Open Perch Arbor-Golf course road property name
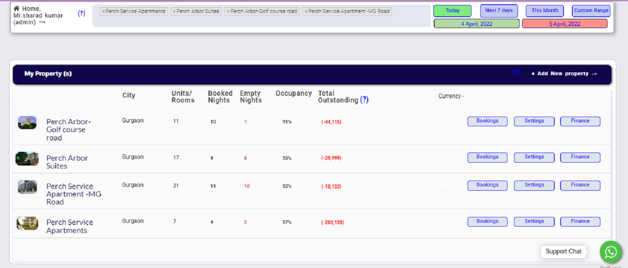 69,130
